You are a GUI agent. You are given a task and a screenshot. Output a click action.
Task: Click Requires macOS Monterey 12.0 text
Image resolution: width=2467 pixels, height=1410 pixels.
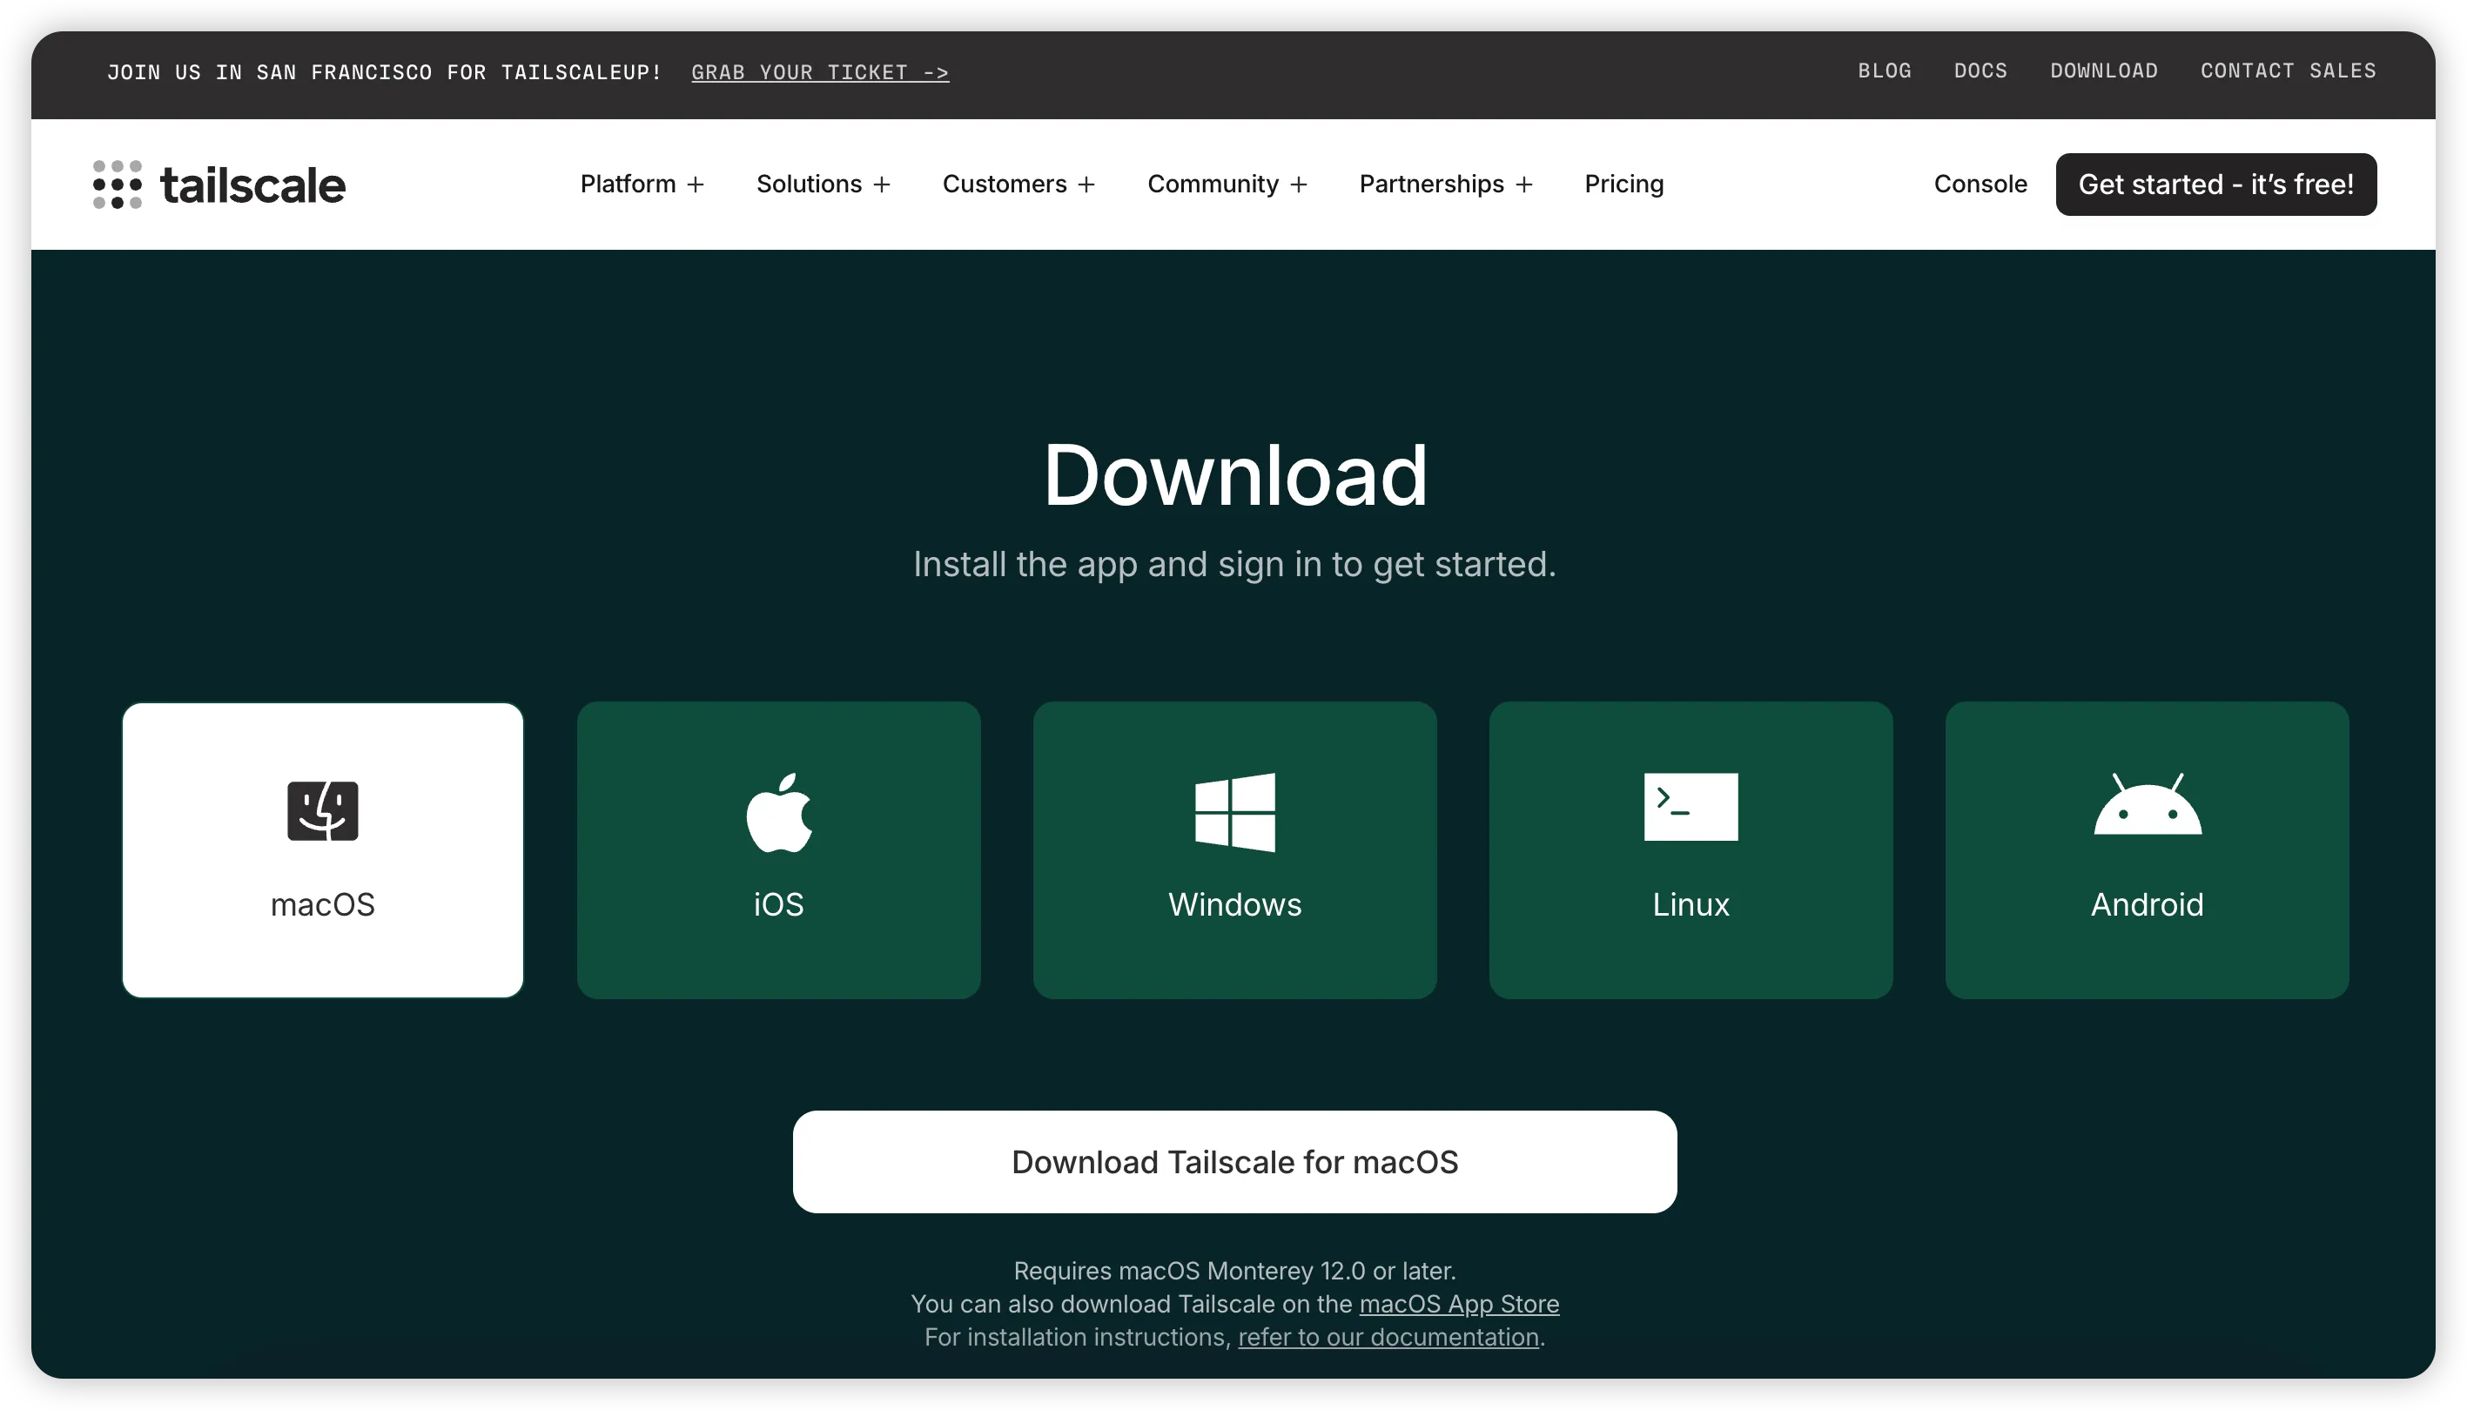1234,1270
